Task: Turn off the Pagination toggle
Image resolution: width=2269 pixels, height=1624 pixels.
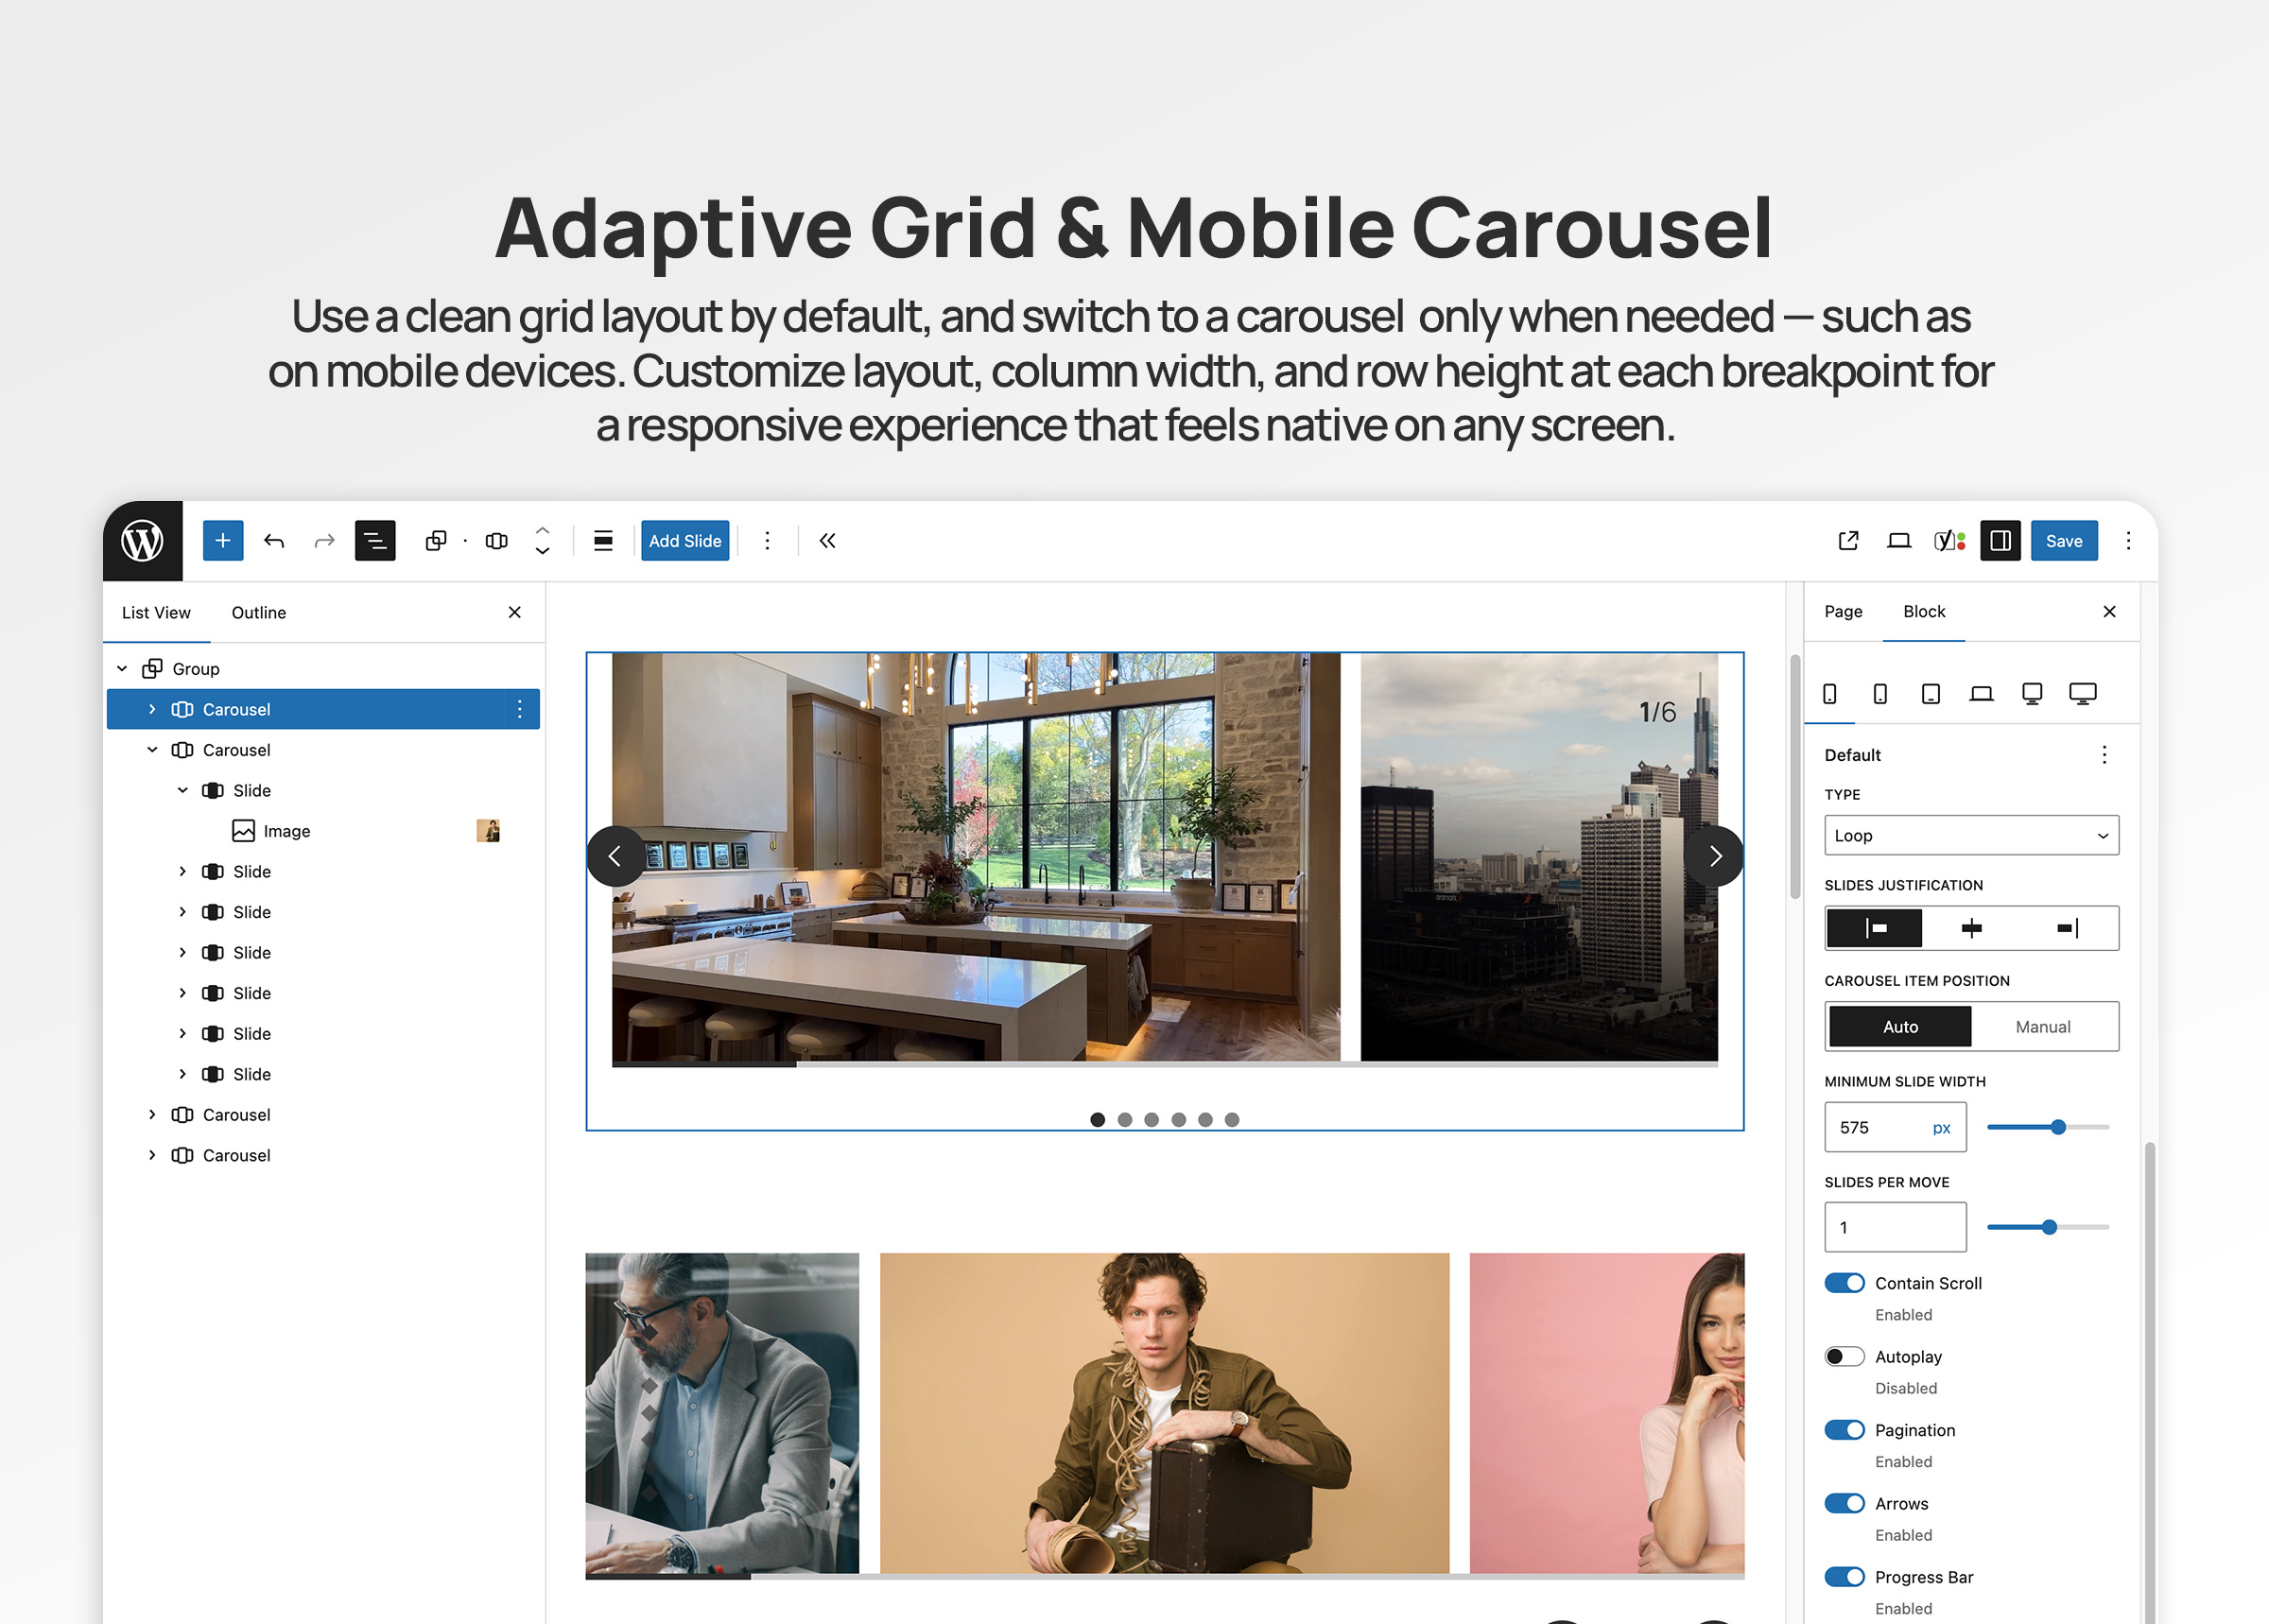Action: coord(1844,1430)
